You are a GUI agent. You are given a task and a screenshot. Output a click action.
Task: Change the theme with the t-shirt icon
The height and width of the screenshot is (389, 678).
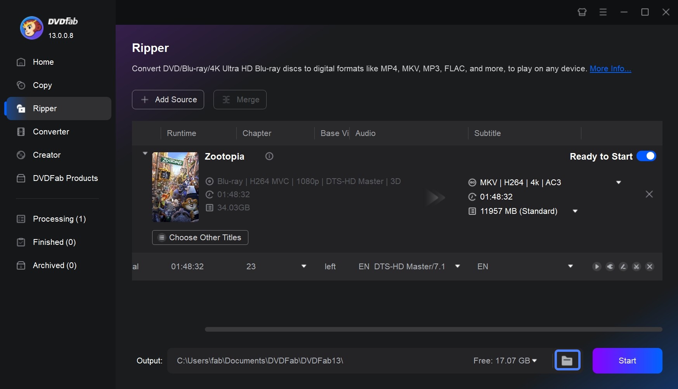point(582,12)
